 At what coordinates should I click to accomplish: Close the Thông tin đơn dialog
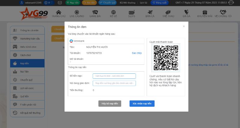point(184,26)
